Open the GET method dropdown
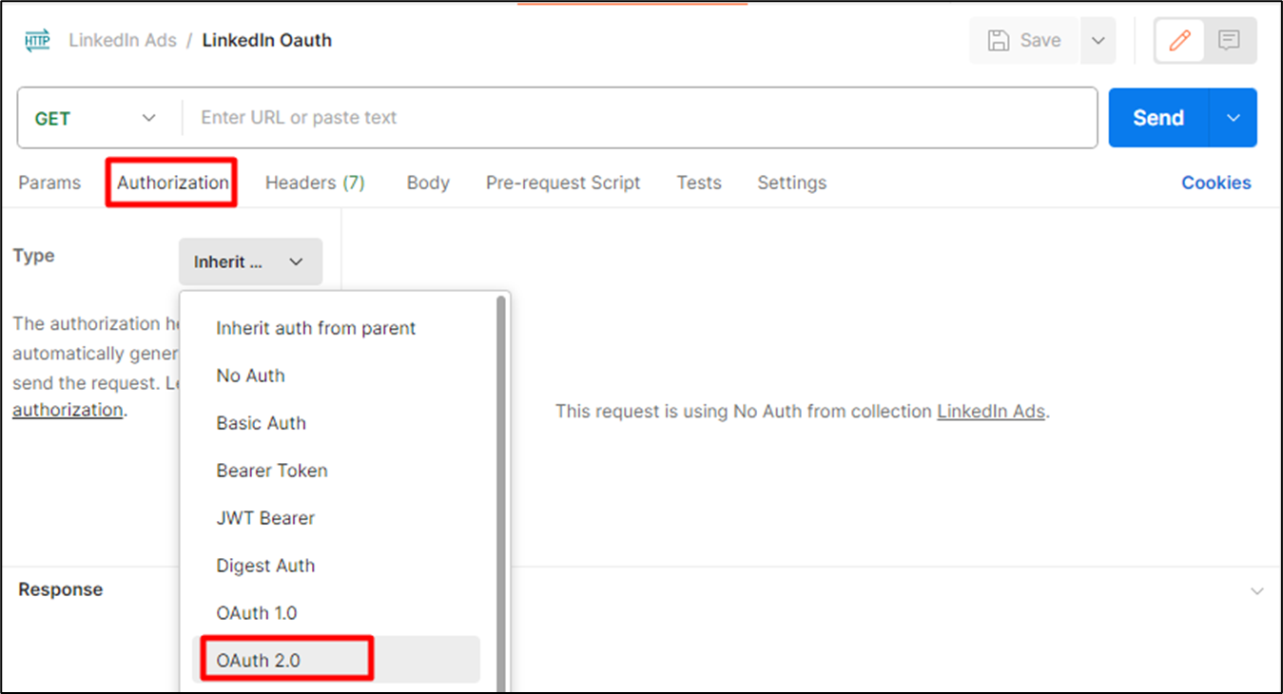Screen dimensions: 1283x694 [95, 118]
